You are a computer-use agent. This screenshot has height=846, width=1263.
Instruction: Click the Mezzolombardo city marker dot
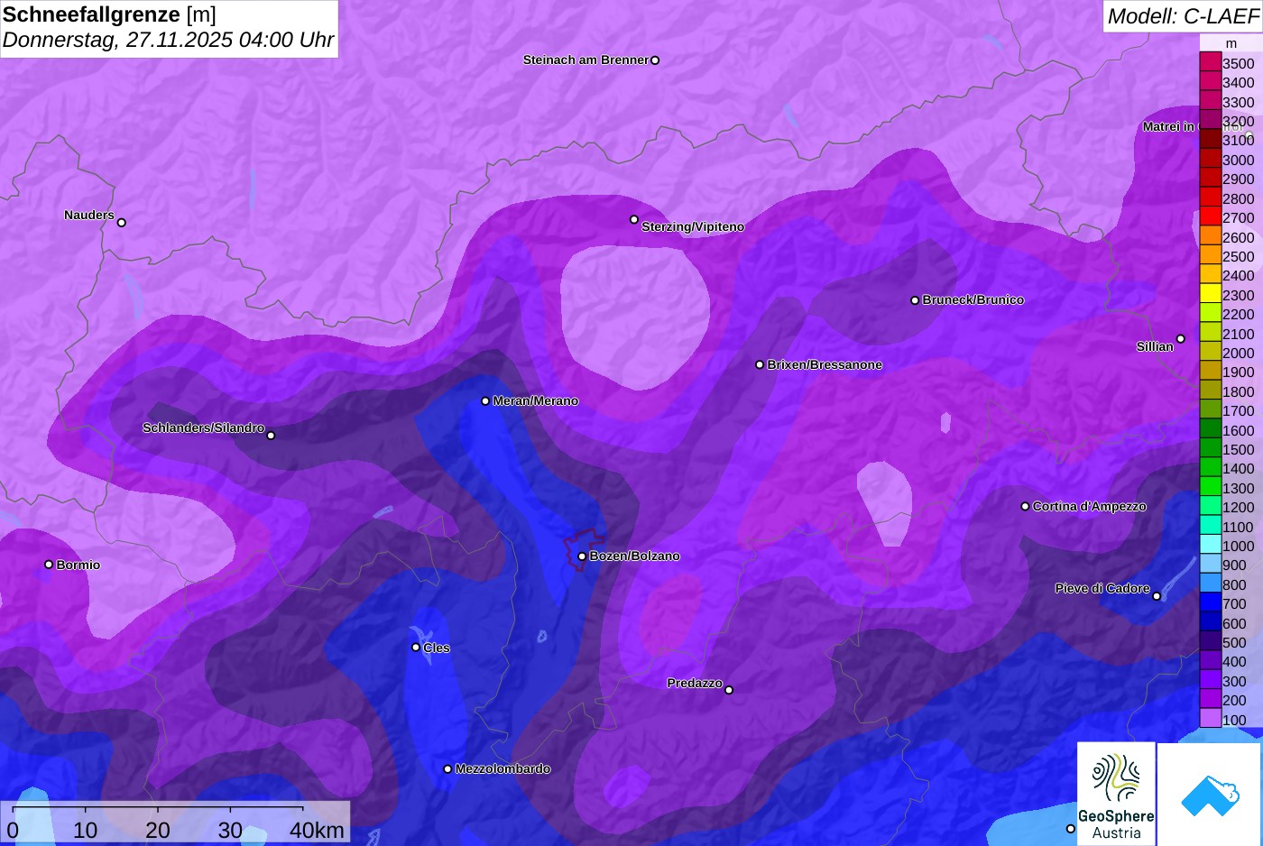coord(447,769)
